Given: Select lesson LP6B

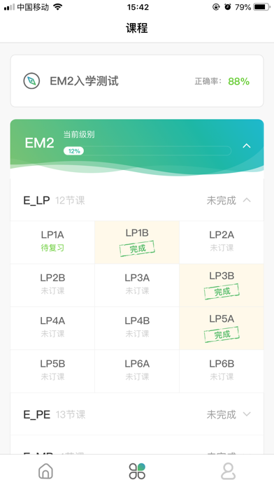Looking at the screenshot, I should (222, 372).
